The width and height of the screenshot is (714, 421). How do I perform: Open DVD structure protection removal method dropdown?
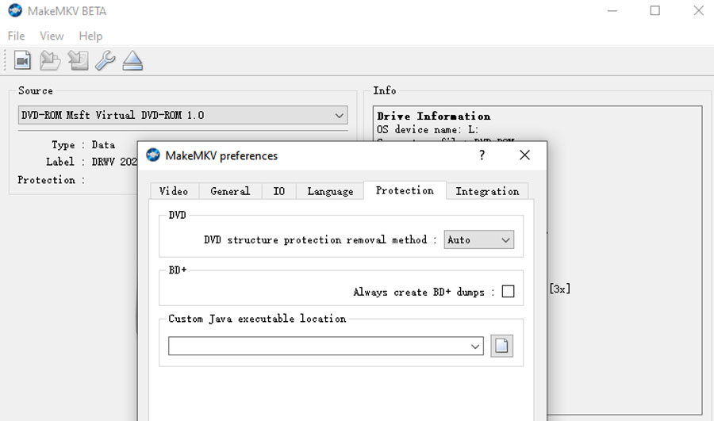click(x=479, y=240)
